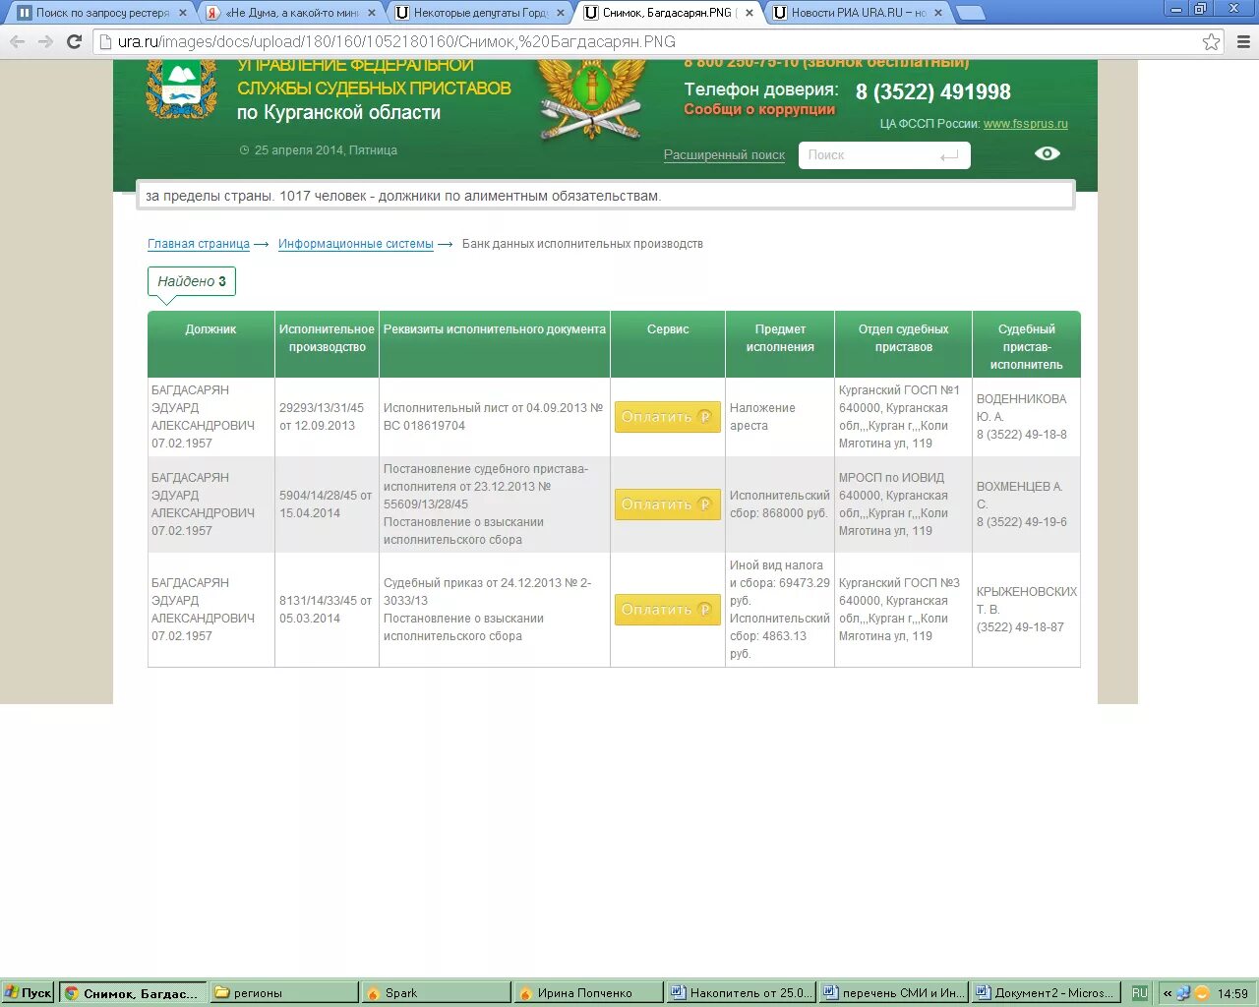Image resolution: width=1259 pixels, height=1007 pixels.
Task: Switch to the 'Поиск по запросу' tab
Action: pos(102,13)
